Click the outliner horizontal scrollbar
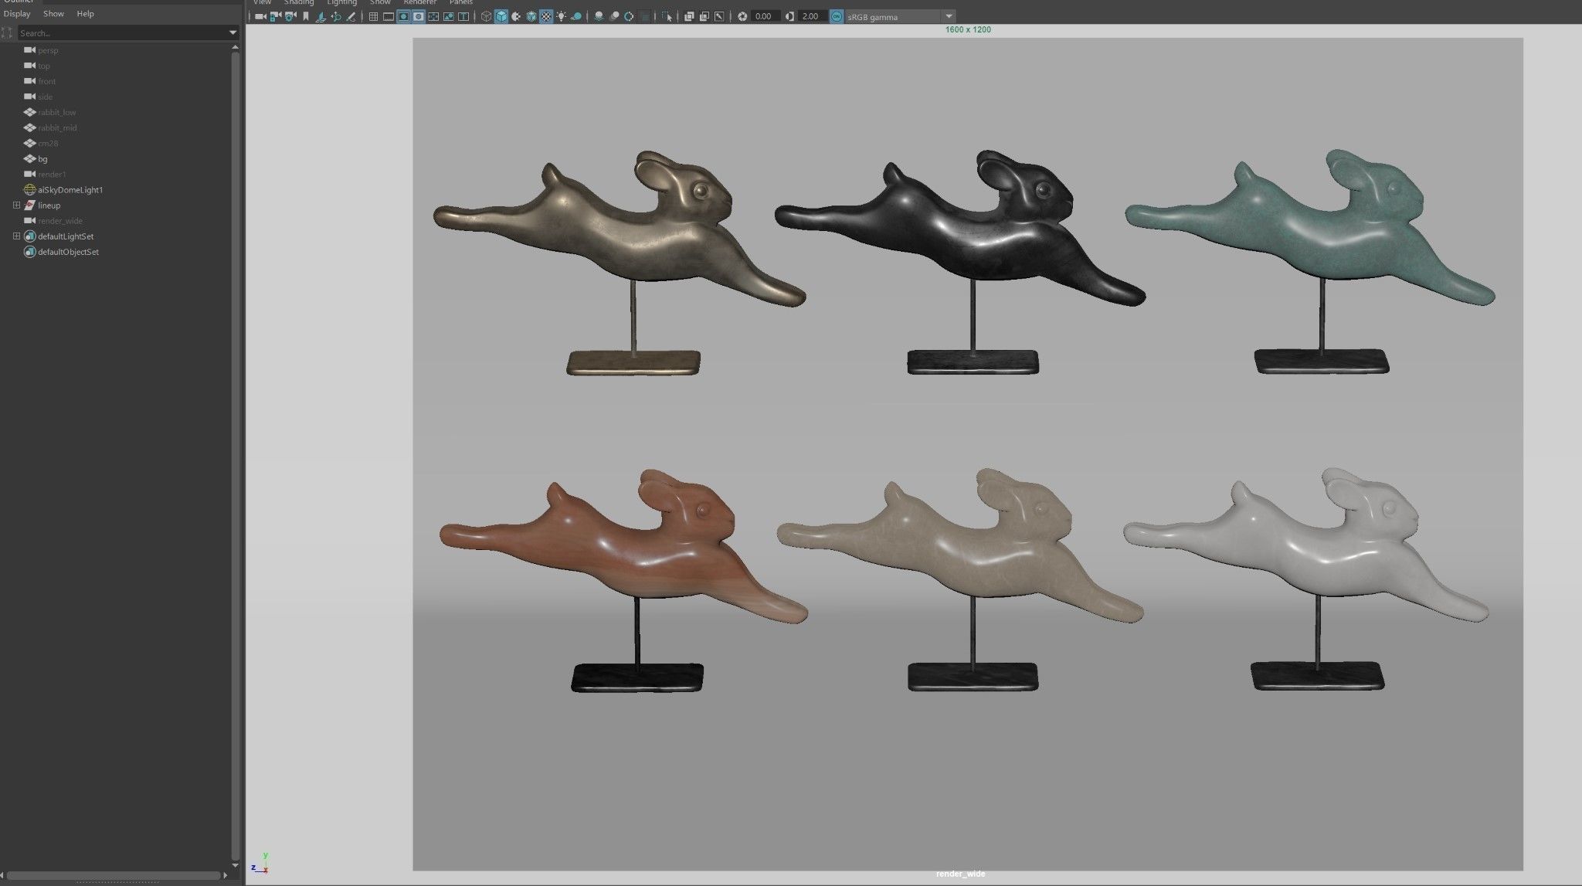This screenshot has height=886, width=1582. (x=116, y=876)
